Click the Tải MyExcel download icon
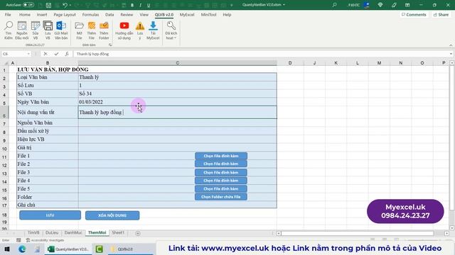 153,30
